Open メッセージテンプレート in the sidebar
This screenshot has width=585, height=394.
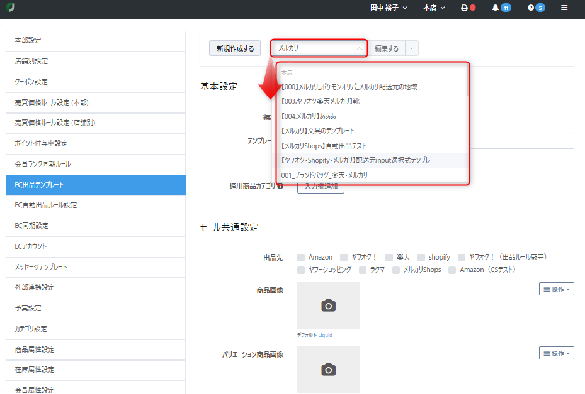click(x=96, y=268)
